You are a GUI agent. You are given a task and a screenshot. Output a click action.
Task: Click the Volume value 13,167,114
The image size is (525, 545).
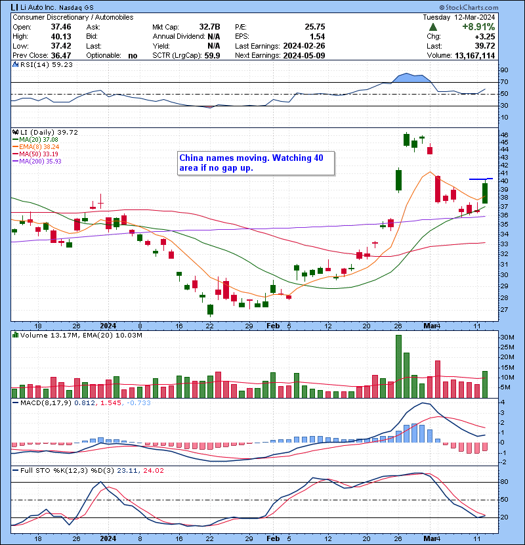tap(474, 56)
